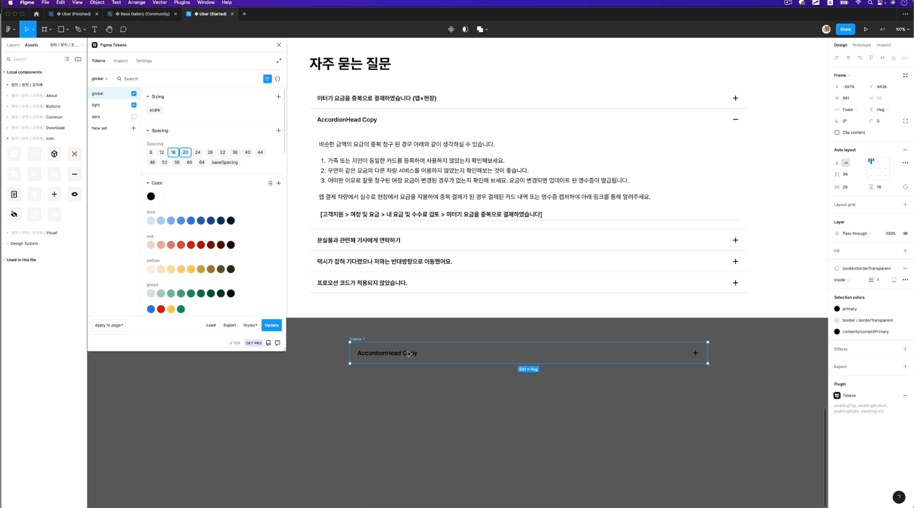Uncheck the light token set checkbox
Screen dimensions: 914x508
(x=134, y=105)
